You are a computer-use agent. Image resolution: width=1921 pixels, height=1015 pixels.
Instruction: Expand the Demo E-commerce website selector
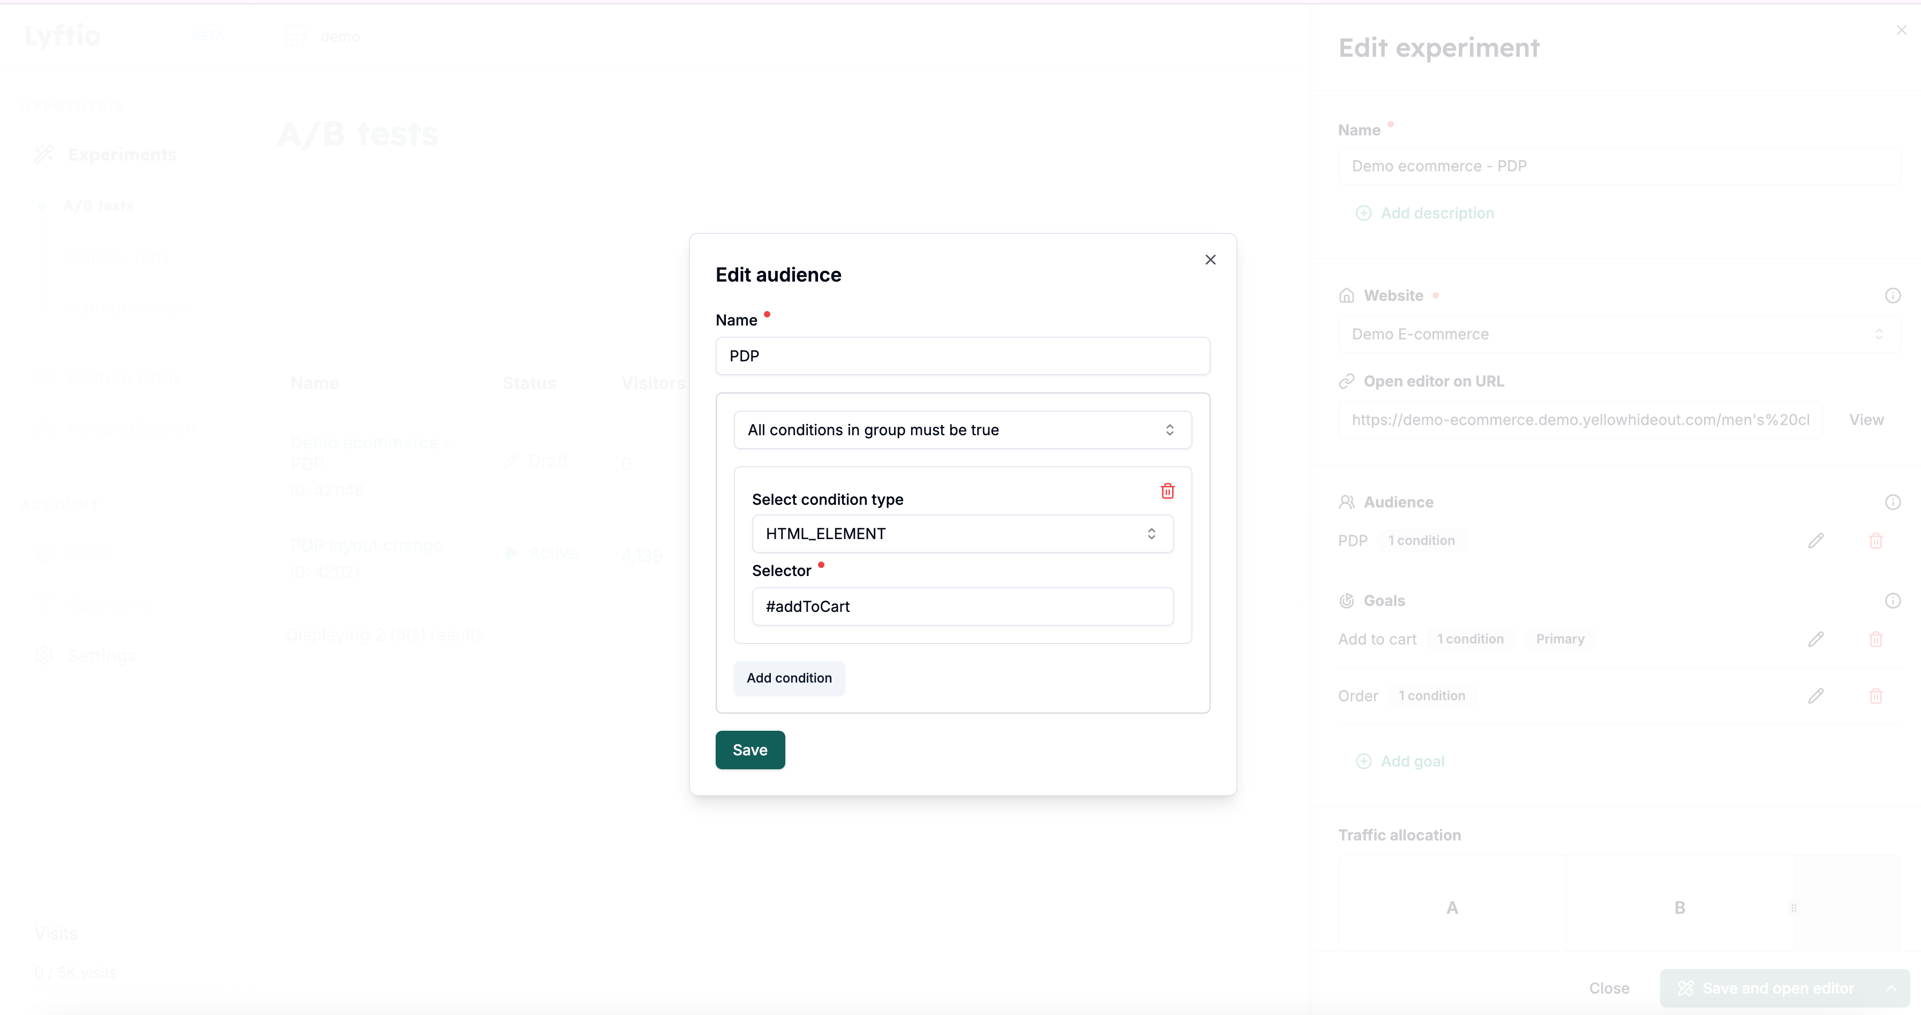pyautogui.click(x=1618, y=335)
